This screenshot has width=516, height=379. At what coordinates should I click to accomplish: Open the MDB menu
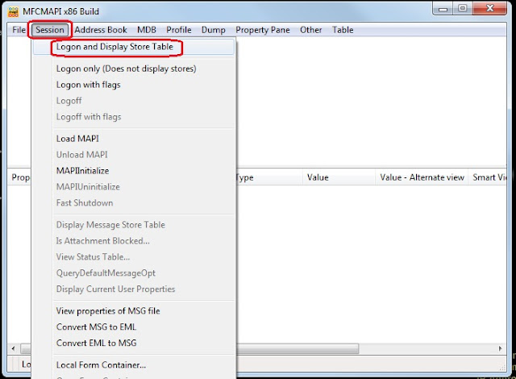pyautogui.click(x=147, y=30)
